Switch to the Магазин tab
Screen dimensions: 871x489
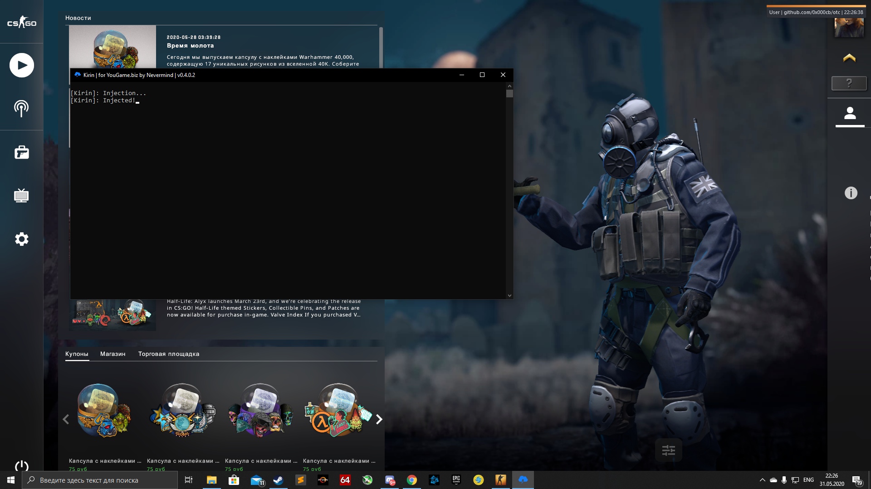(x=113, y=354)
